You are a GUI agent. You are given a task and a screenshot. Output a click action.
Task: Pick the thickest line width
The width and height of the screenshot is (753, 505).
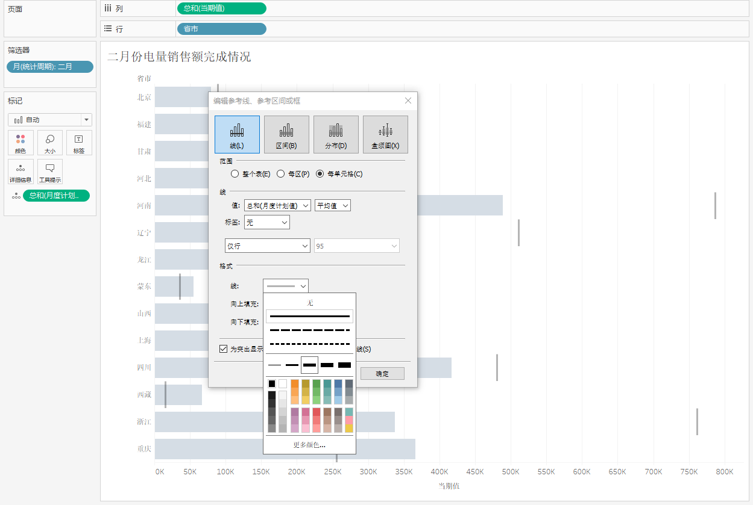[x=344, y=365]
